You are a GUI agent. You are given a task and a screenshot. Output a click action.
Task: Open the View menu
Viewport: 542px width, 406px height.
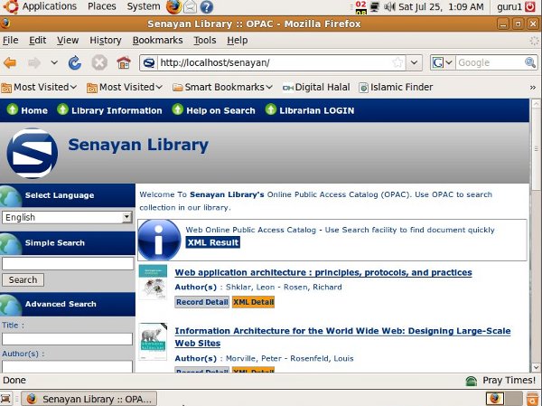tap(68, 41)
